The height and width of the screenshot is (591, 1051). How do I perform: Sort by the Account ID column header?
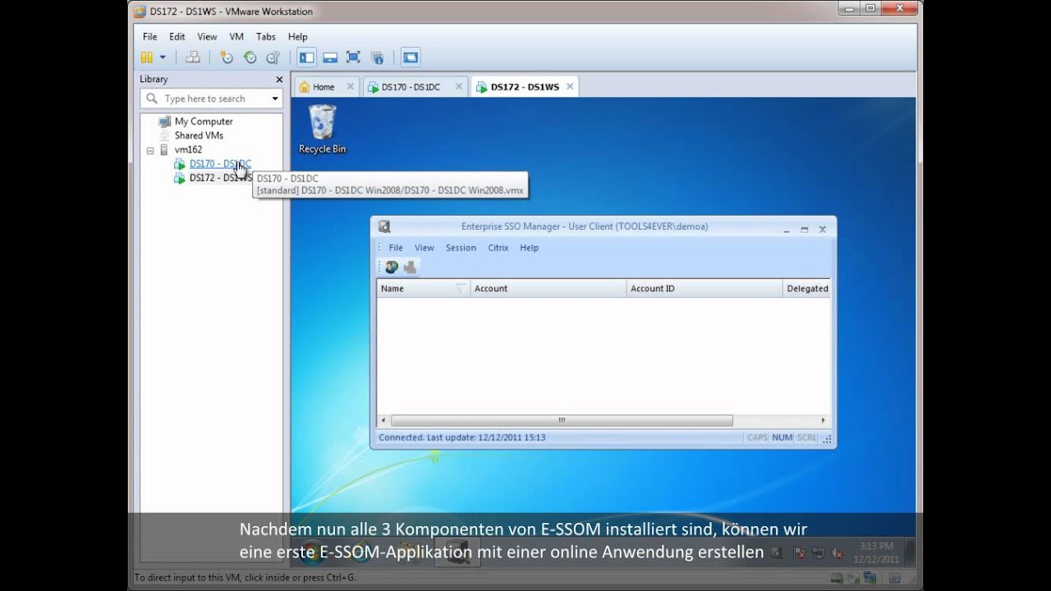pyautogui.click(x=704, y=288)
